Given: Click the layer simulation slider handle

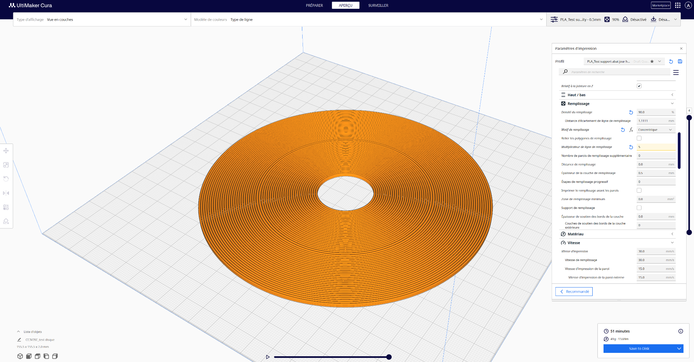Looking at the screenshot, I should click(389, 357).
